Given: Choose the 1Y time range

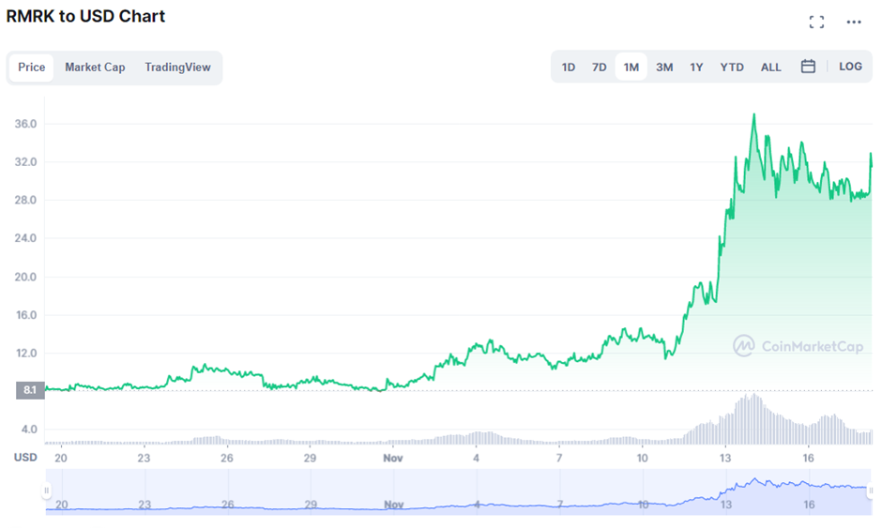Looking at the screenshot, I should (696, 67).
